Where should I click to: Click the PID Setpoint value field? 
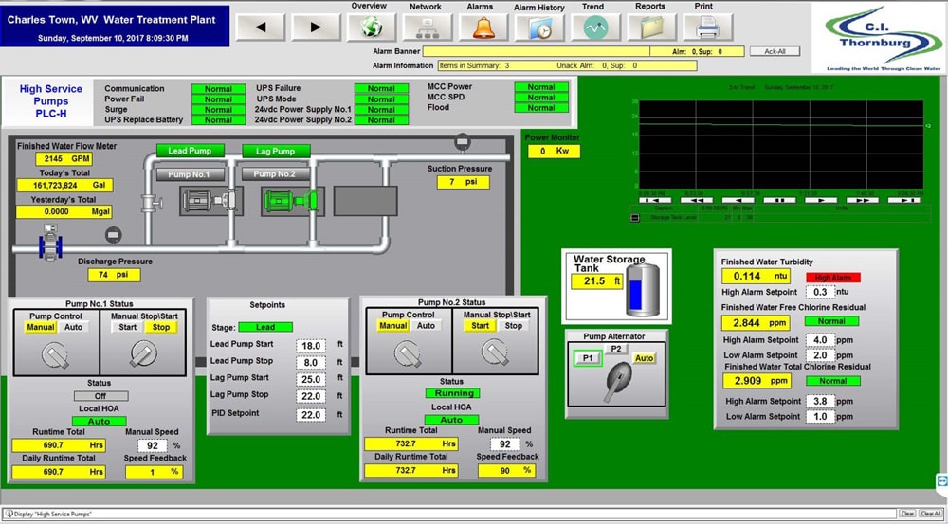(x=312, y=414)
